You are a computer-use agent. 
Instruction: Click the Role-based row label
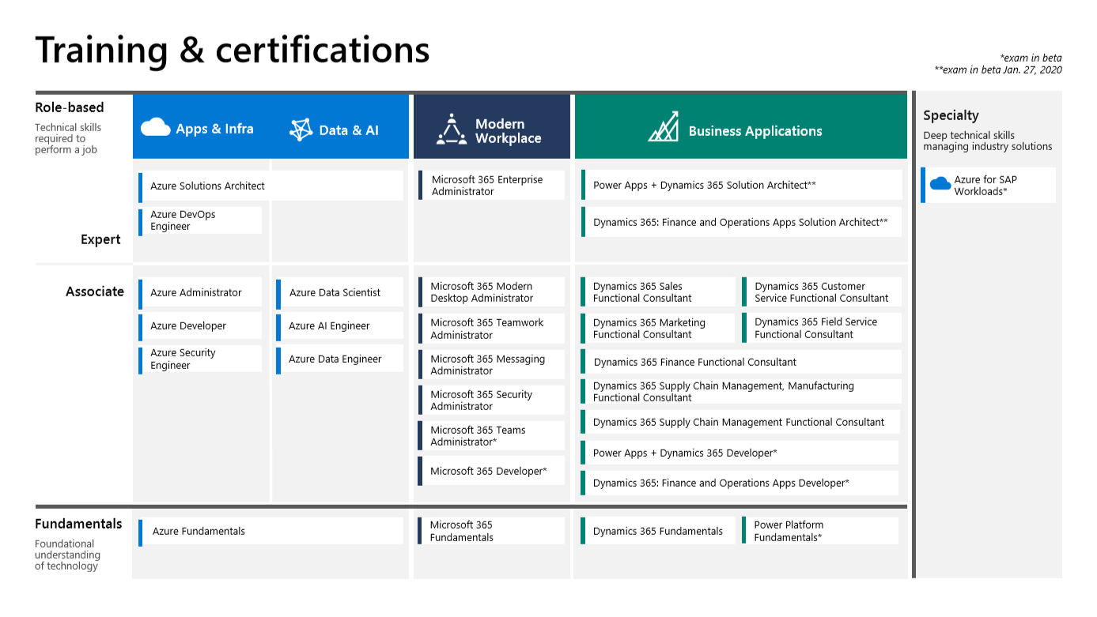70,107
